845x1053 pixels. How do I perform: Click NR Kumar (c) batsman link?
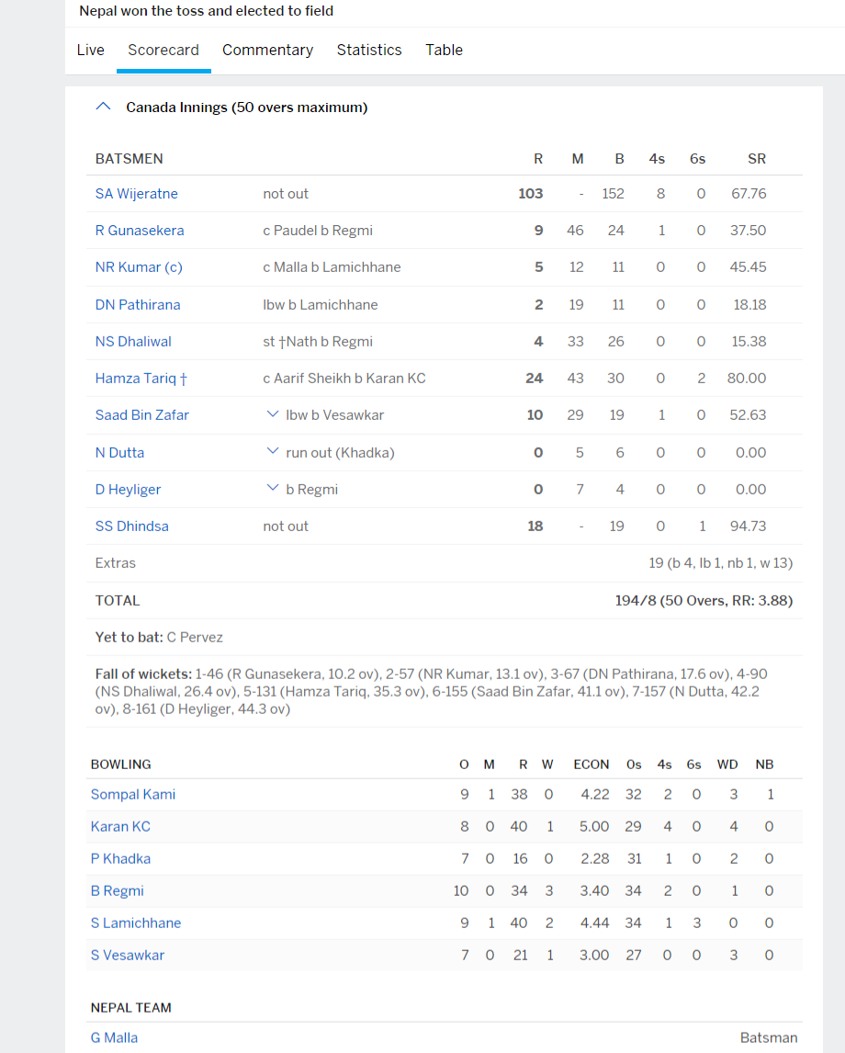139,267
